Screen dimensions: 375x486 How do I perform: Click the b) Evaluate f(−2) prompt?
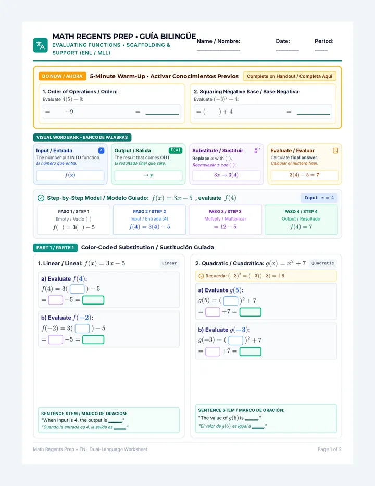coord(67,318)
